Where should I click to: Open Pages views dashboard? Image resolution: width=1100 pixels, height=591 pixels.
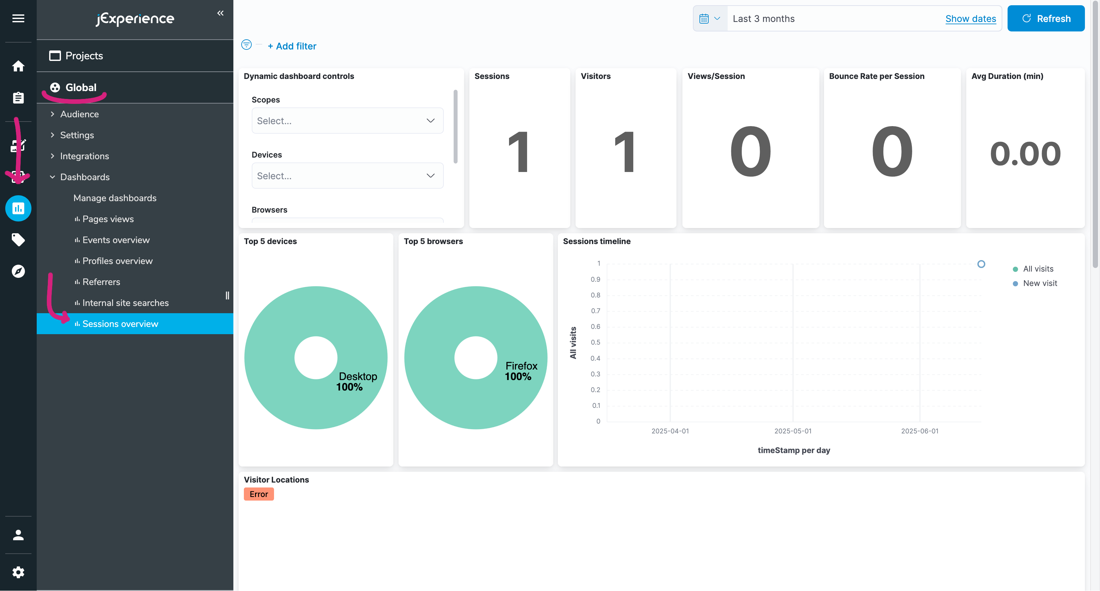pyautogui.click(x=108, y=219)
